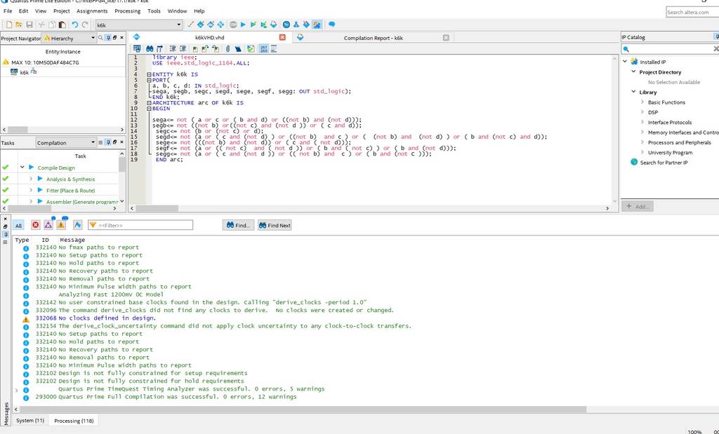Click the k6k entity icon in hierarchy
719x434 pixels.
click(14, 72)
